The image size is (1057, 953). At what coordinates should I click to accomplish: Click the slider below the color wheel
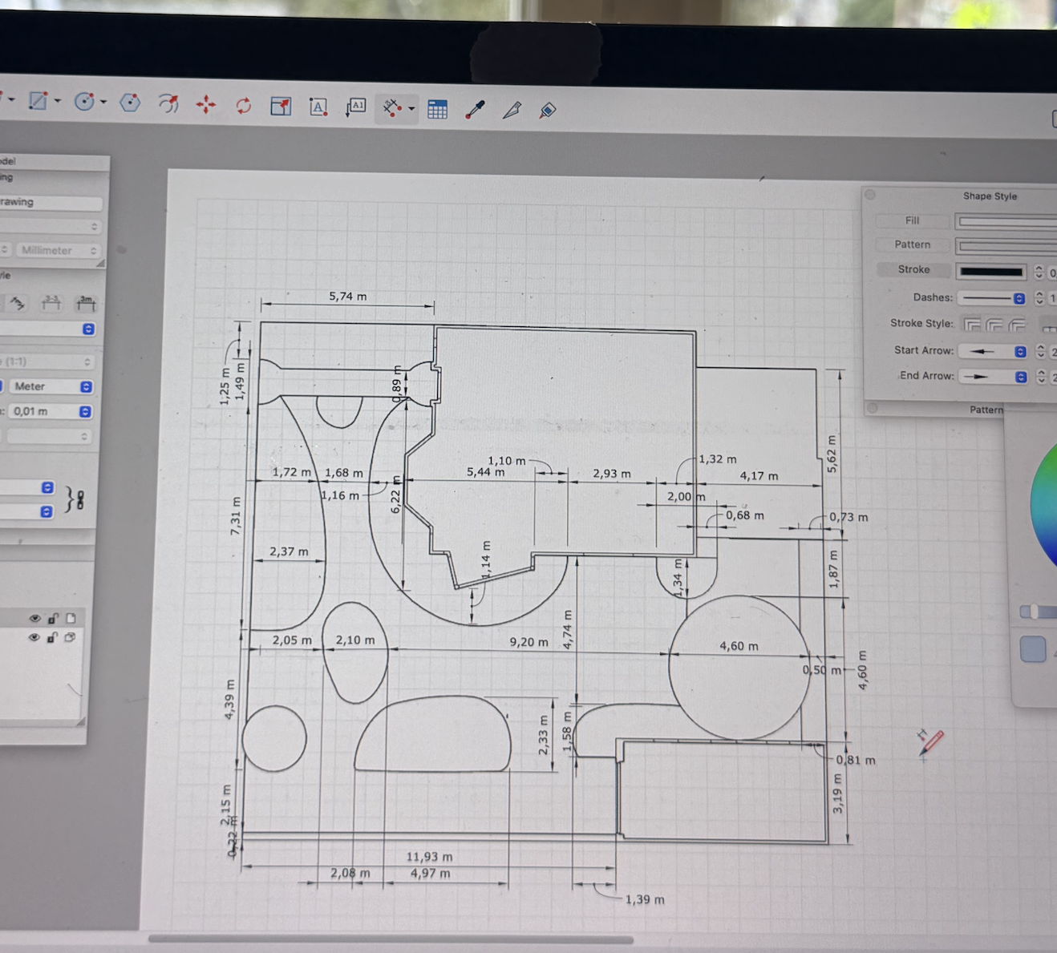point(1038,612)
